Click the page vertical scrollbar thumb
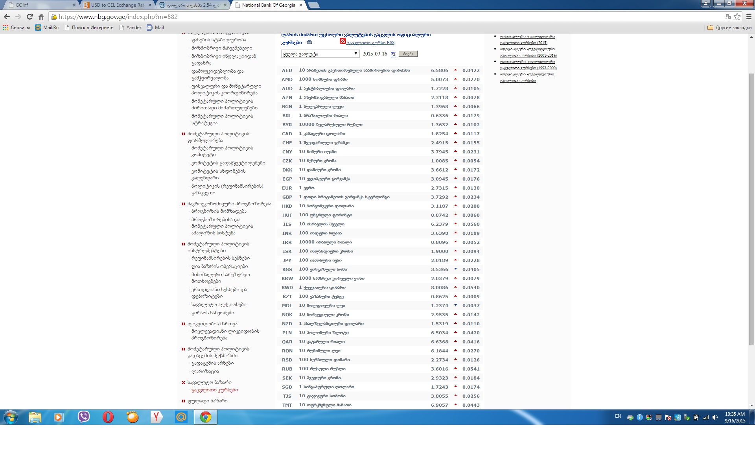 point(751,208)
